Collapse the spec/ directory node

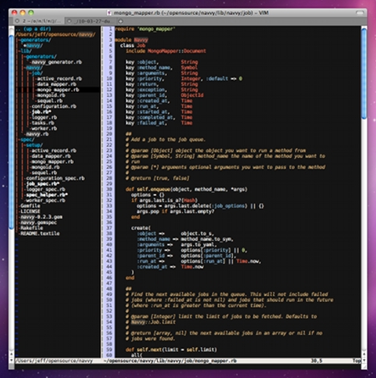click(27, 140)
